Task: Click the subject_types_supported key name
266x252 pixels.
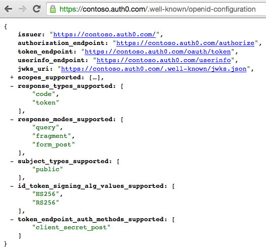Action: [x=63, y=162]
